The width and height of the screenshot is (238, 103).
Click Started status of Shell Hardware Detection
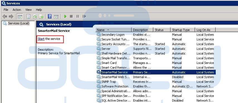(x=160, y=53)
